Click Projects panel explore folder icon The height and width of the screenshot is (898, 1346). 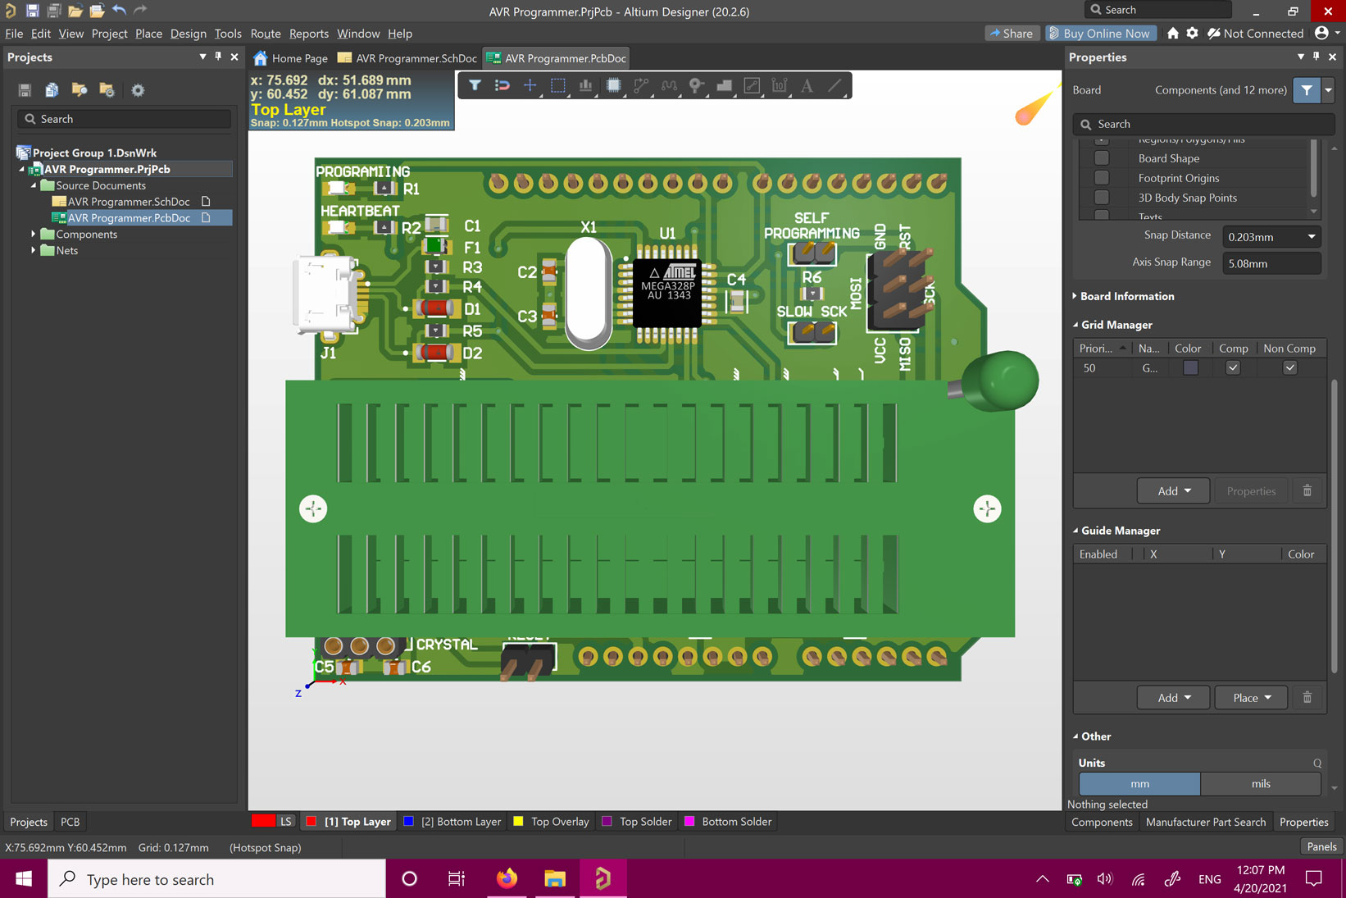click(x=80, y=90)
